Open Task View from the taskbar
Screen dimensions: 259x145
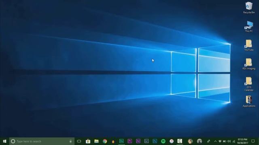pyautogui.click(x=79, y=141)
